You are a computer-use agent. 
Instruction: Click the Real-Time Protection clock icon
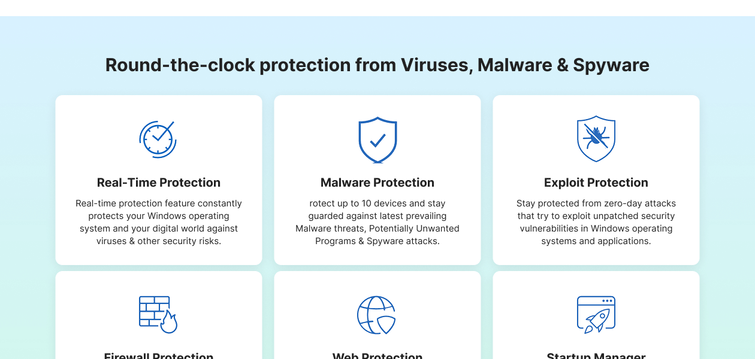pos(158,139)
